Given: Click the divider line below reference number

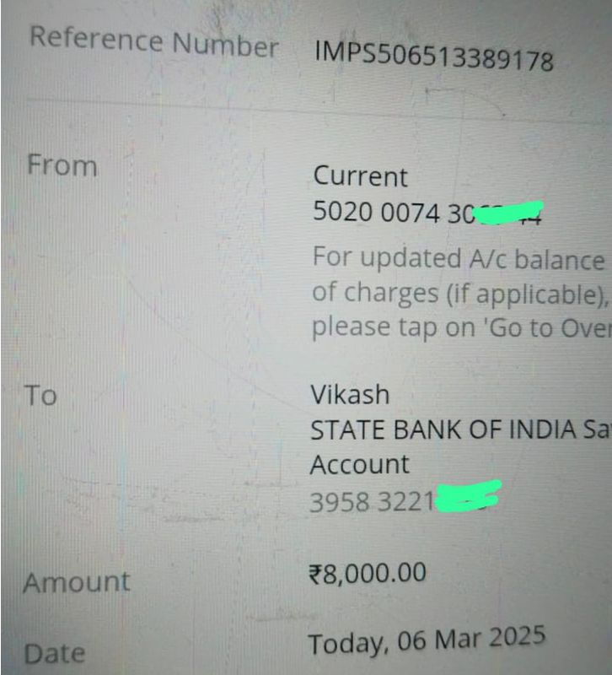Looking at the screenshot, I should [319, 111].
